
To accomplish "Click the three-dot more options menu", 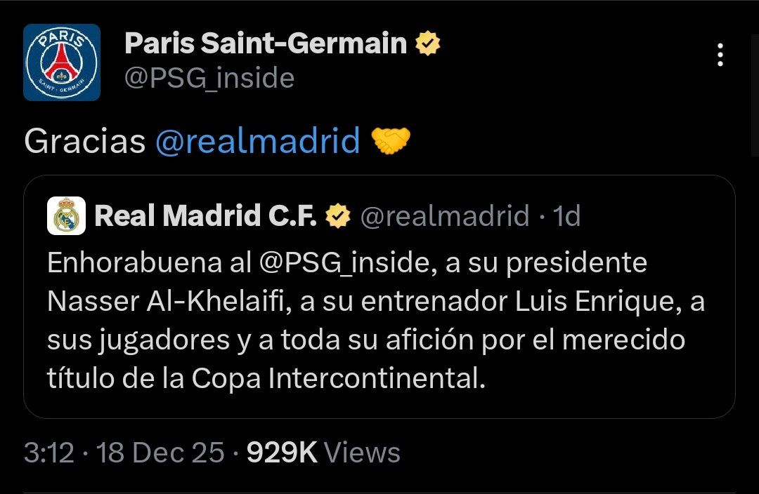I will 720,55.
